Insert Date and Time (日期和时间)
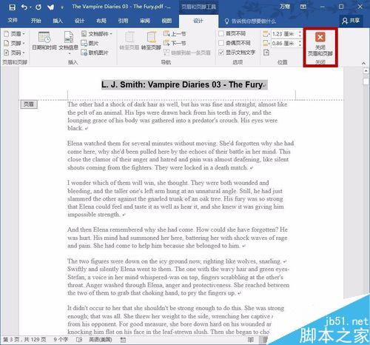Viewport: 370px width, 345px height. [44, 41]
